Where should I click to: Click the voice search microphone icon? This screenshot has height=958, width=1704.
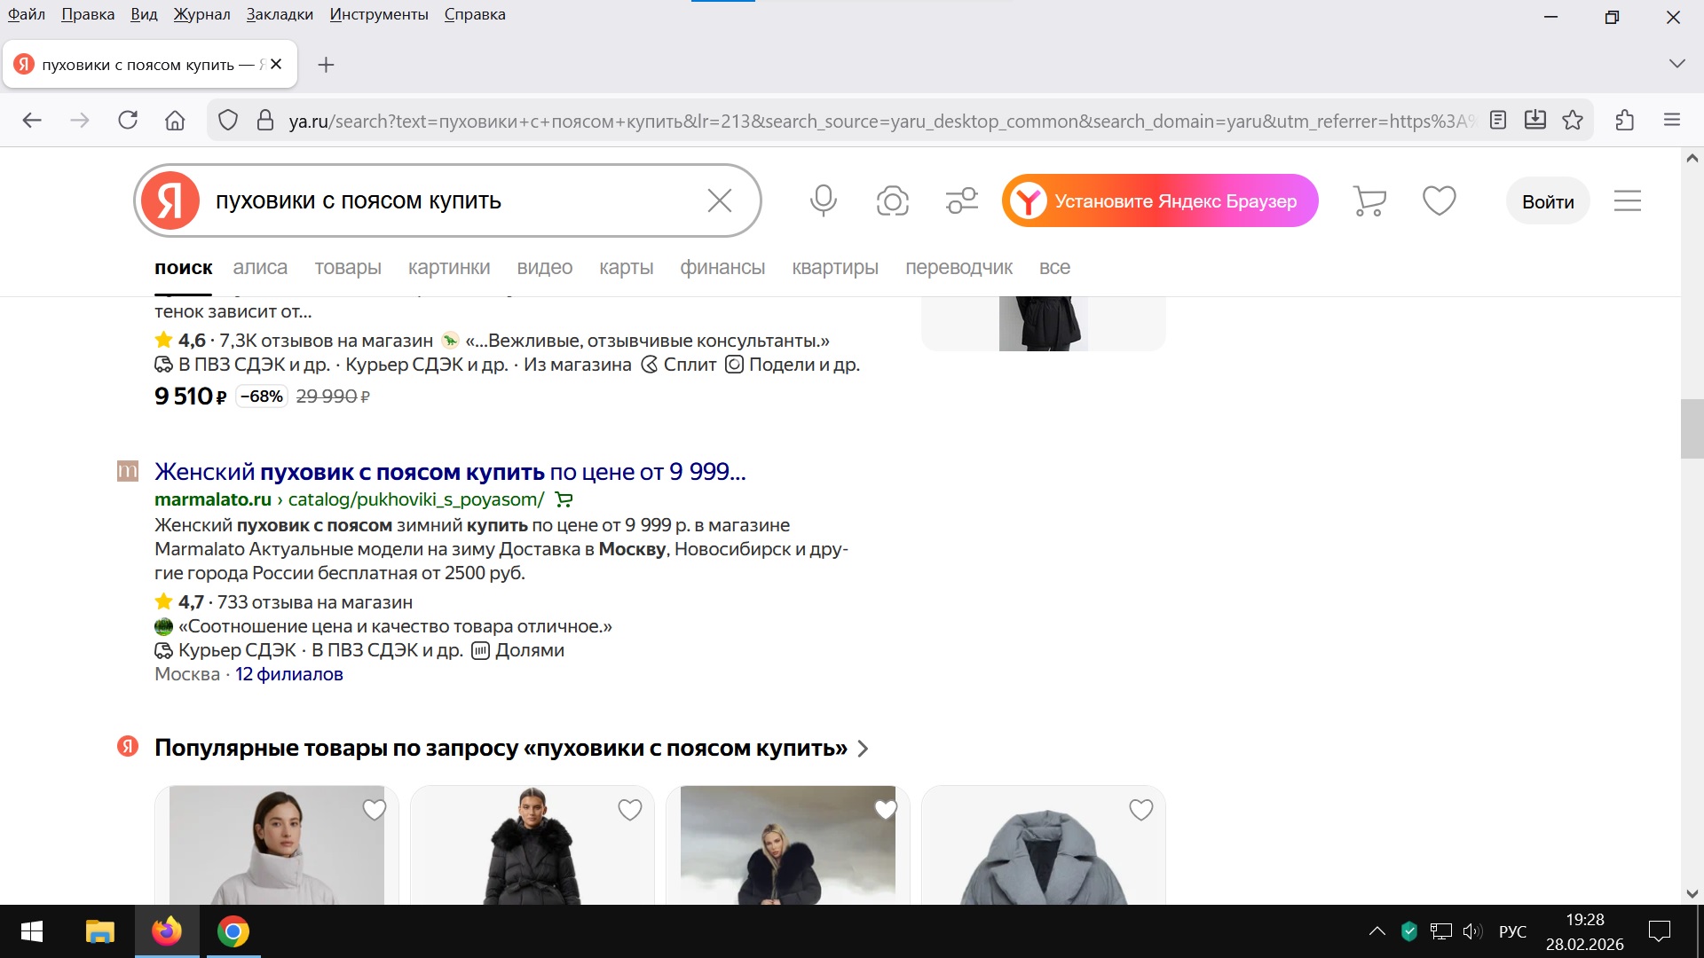(x=823, y=201)
